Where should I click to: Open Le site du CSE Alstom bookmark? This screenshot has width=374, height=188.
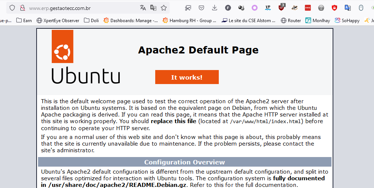(x=248, y=21)
